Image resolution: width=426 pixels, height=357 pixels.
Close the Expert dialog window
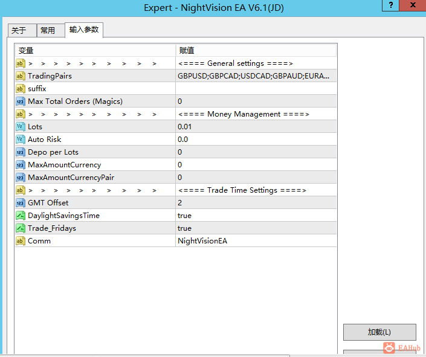point(413,5)
